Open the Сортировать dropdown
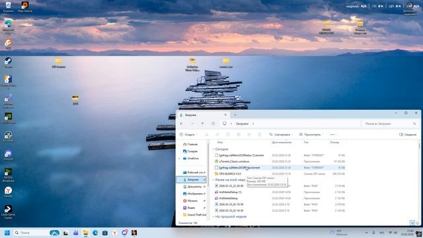 (x=281, y=134)
